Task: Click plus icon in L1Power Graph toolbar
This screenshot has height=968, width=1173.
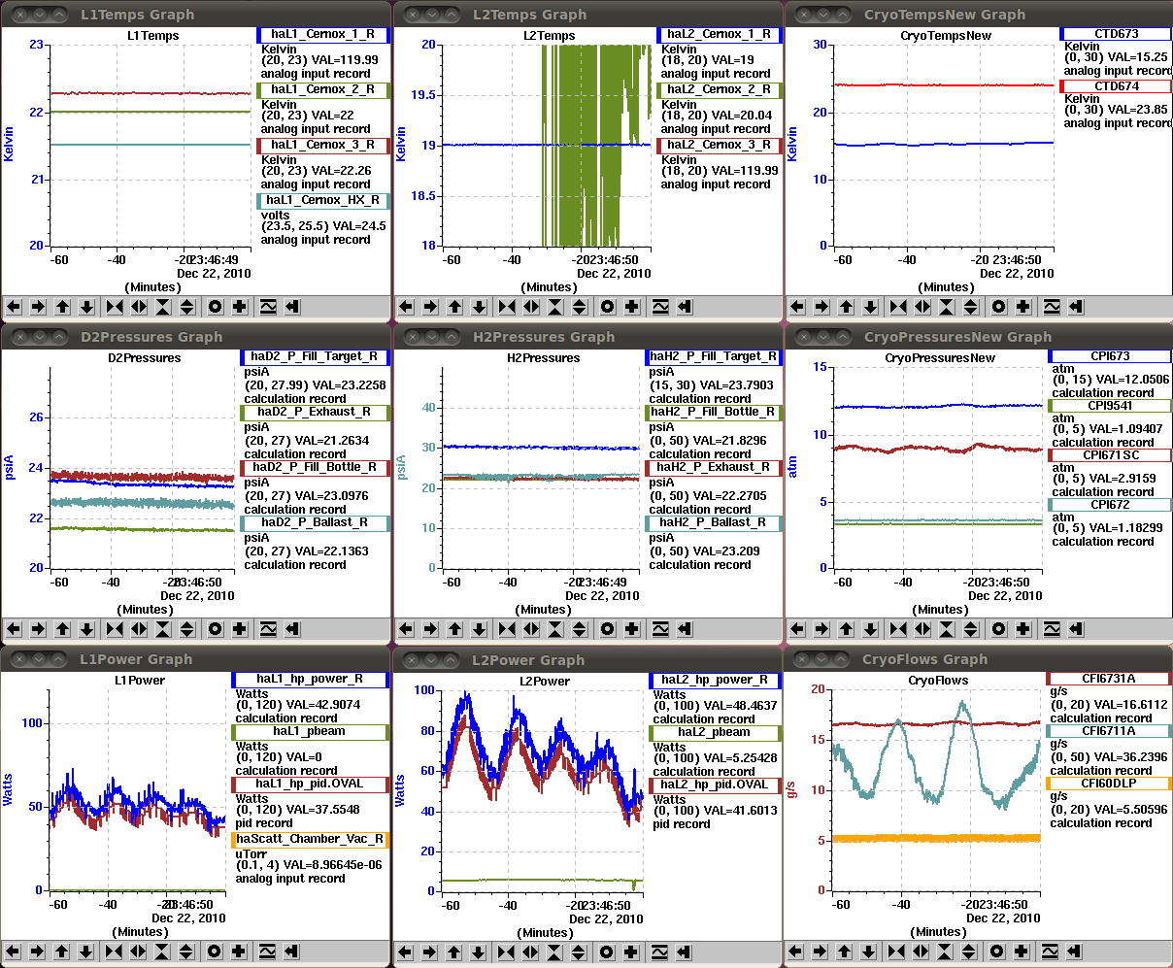Action: (x=240, y=951)
